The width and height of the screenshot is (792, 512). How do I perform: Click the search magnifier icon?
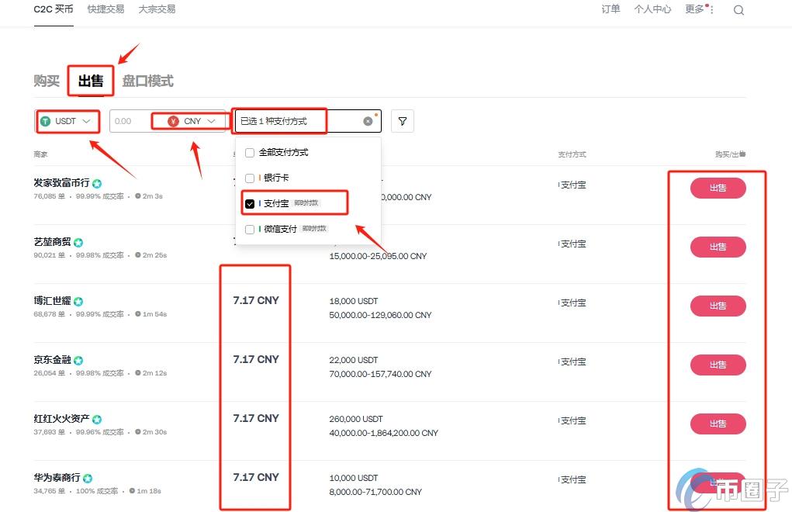[738, 10]
